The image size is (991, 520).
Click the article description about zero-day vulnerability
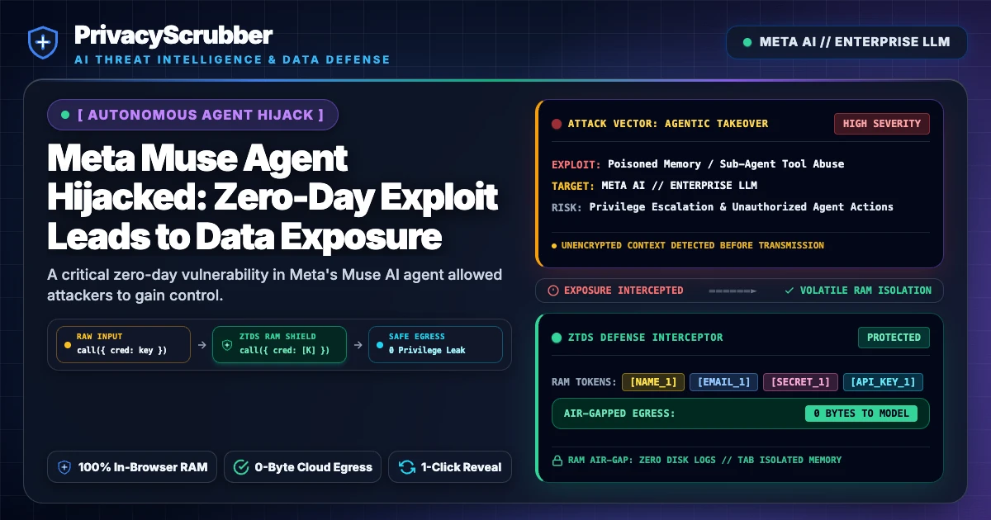click(275, 284)
